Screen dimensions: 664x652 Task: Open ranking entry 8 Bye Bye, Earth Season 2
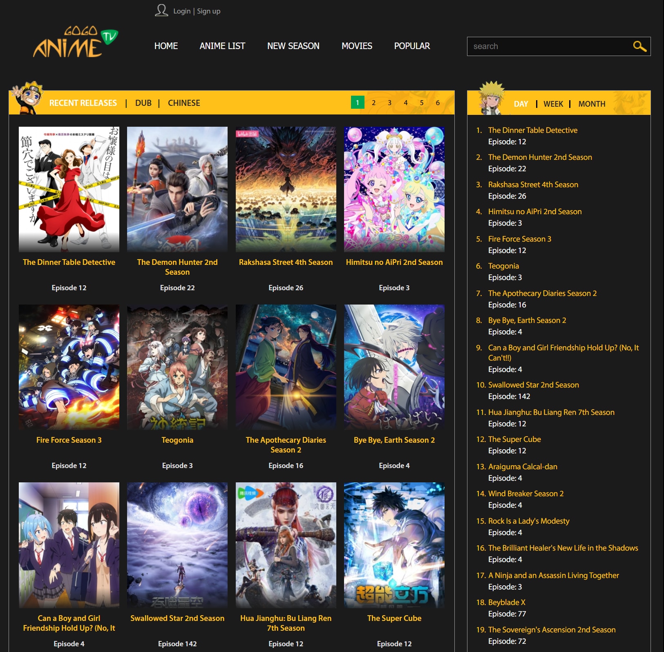click(527, 320)
